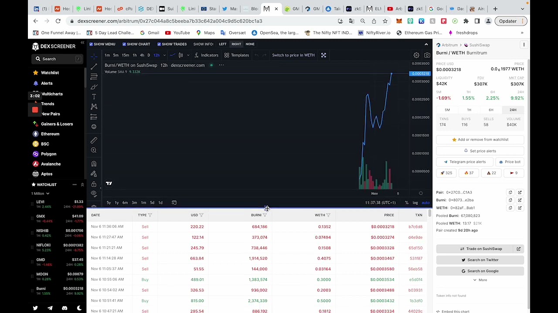Collapse the left sidebar
The height and width of the screenshot is (313, 558).
pyautogui.click(x=82, y=43)
